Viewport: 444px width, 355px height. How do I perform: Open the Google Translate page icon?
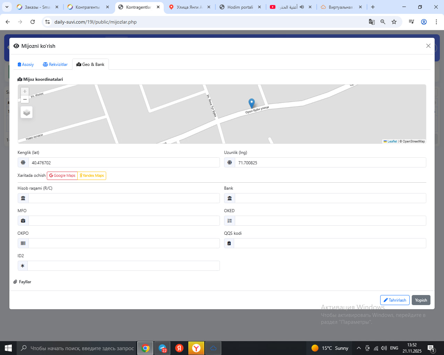pos(372,22)
